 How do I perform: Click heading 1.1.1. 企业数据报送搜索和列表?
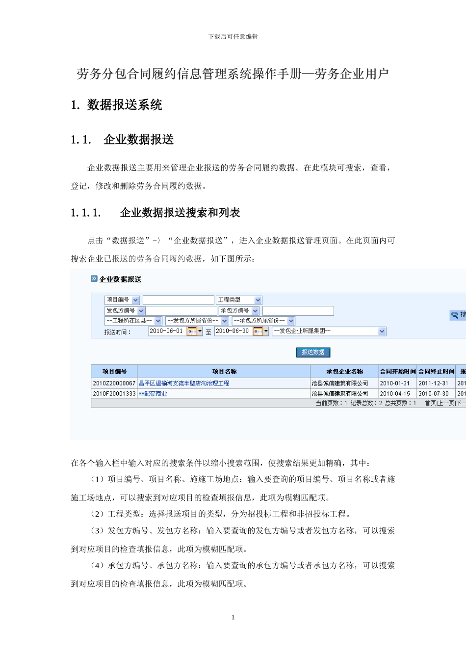155,213
